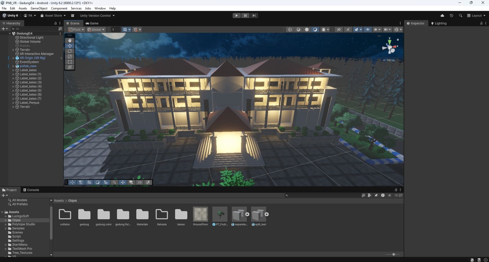Open the Unity Version Control dropdown
The image size is (489, 262).
click(x=97, y=16)
